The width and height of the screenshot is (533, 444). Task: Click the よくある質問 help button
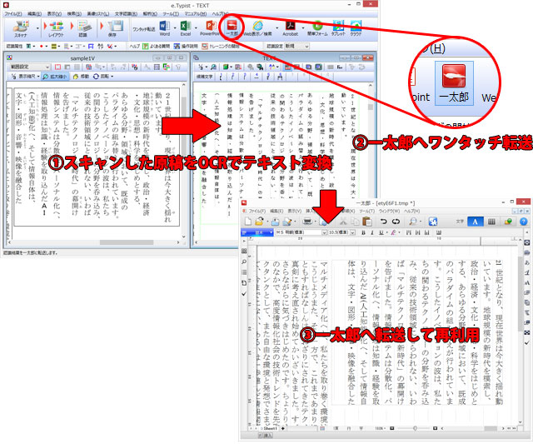click(156, 46)
